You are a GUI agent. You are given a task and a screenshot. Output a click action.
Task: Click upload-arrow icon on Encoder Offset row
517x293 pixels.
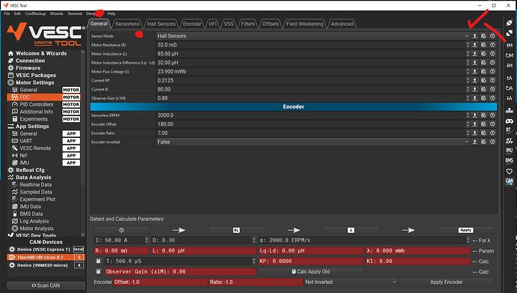tap(475, 124)
